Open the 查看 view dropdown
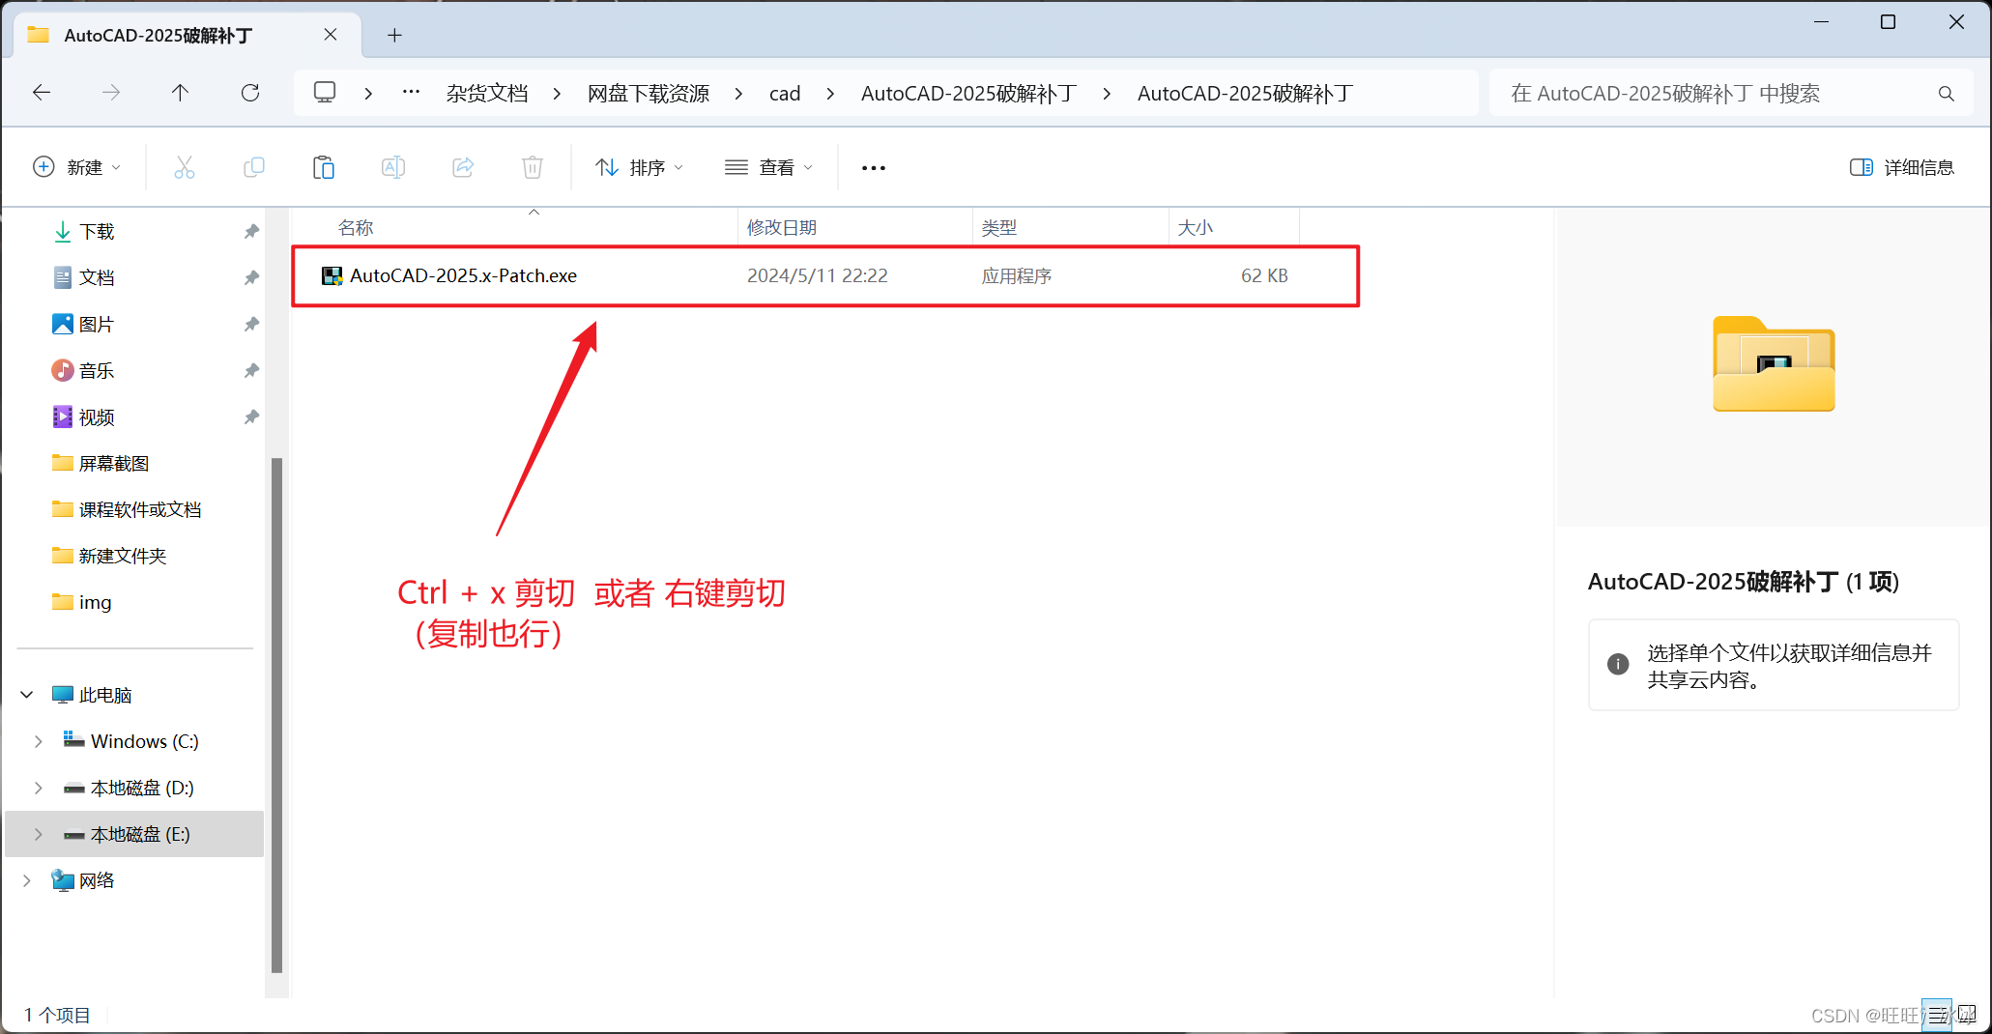The width and height of the screenshot is (1992, 1034). (x=769, y=167)
